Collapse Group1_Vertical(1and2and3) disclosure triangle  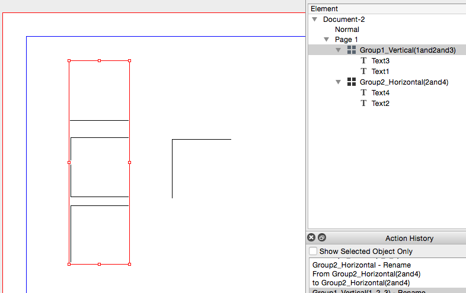(339, 50)
